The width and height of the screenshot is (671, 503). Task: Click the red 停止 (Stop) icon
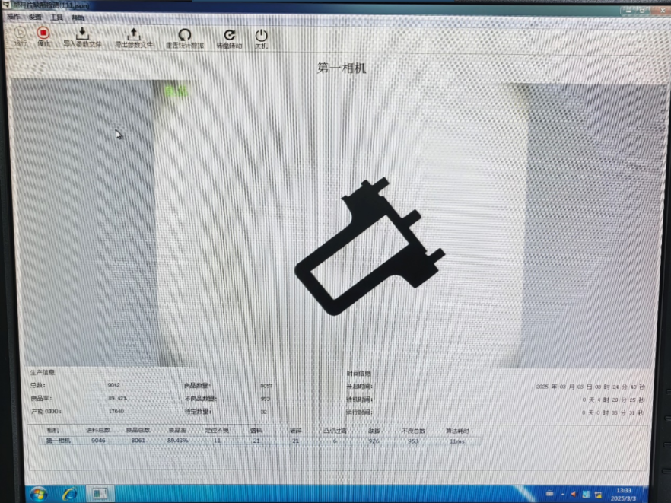point(43,33)
